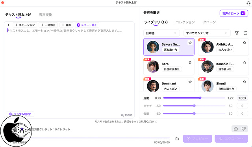
Task: Add Shunji voice to favorites
Action: (245, 82)
